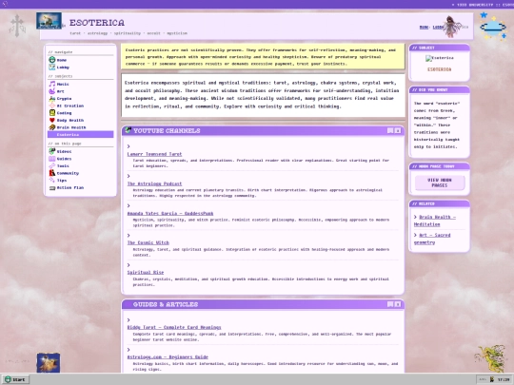The image size is (514, 385).
Task: Select Music text in subjects menu
Action: [63, 85]
